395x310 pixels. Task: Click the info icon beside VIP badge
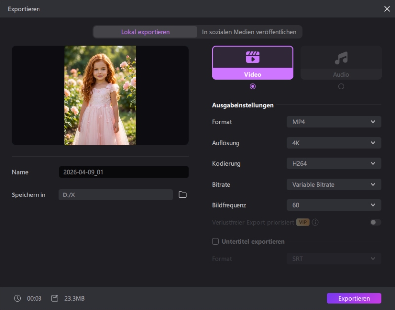(315, 222)
